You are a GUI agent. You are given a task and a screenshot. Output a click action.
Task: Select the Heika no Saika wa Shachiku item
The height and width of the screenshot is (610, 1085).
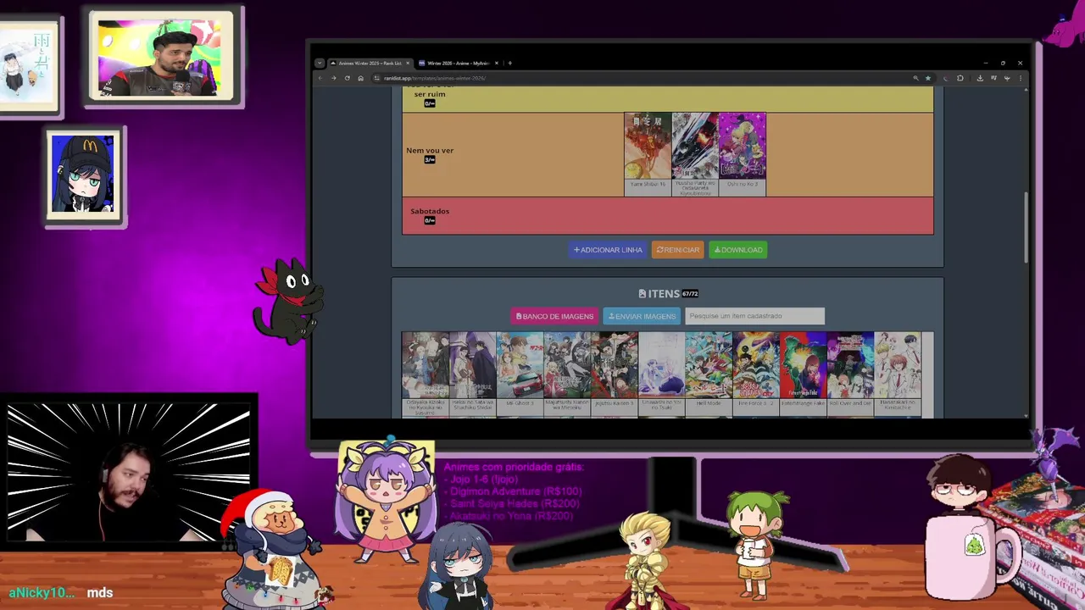coord(472,373)
